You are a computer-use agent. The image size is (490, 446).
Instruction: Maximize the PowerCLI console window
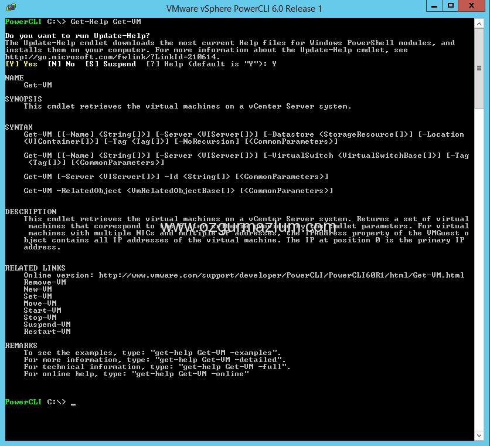pos(451,6)
